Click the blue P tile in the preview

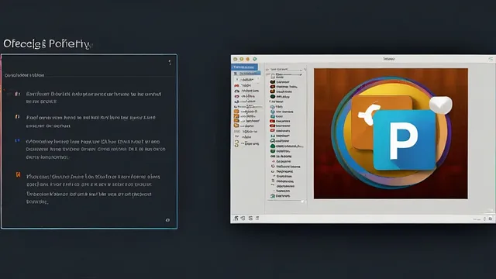[405, 140]
